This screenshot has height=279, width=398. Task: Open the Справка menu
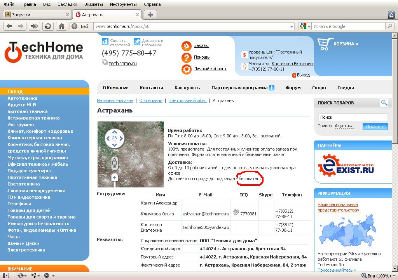pyautogui.click(x=152, y=4)
